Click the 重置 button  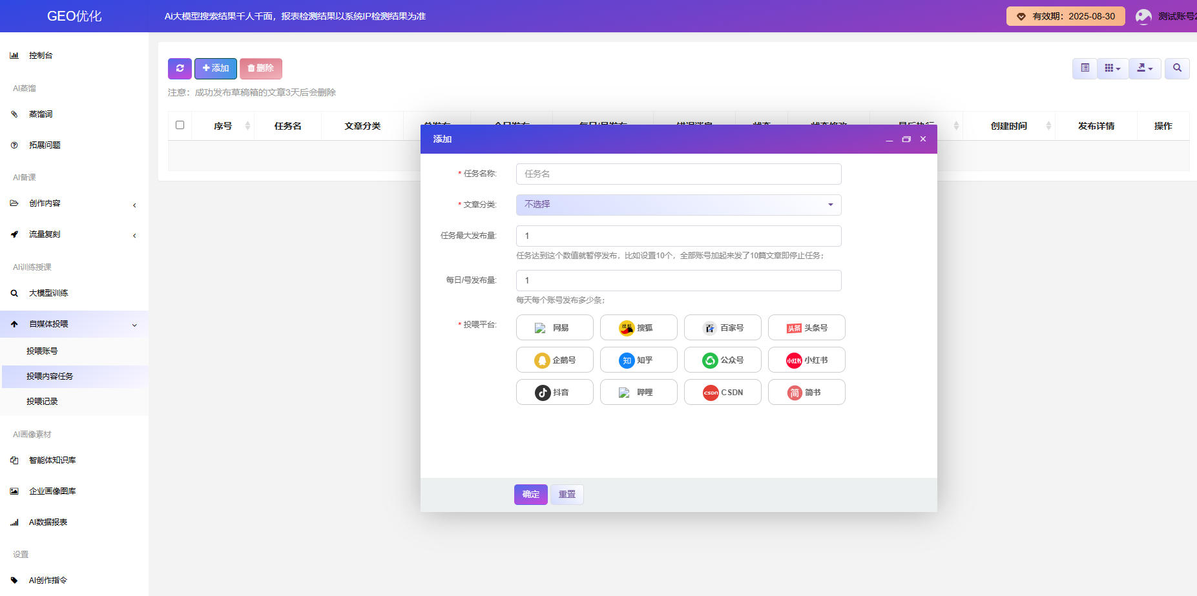click(x=567, y=495)
